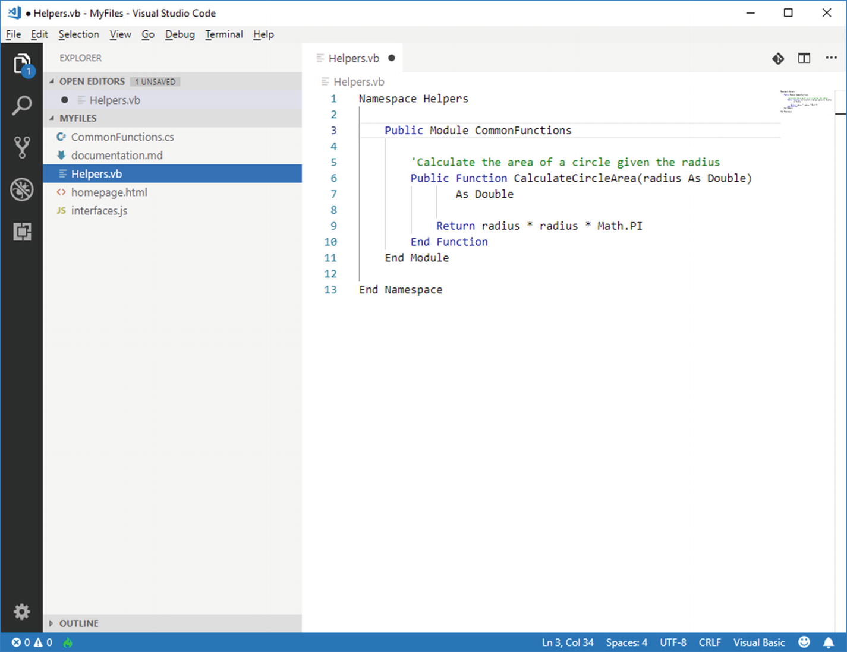Open notifications bell in status bar
The height and width of the screenshot is (652, 847).
[x=829, y=642]
